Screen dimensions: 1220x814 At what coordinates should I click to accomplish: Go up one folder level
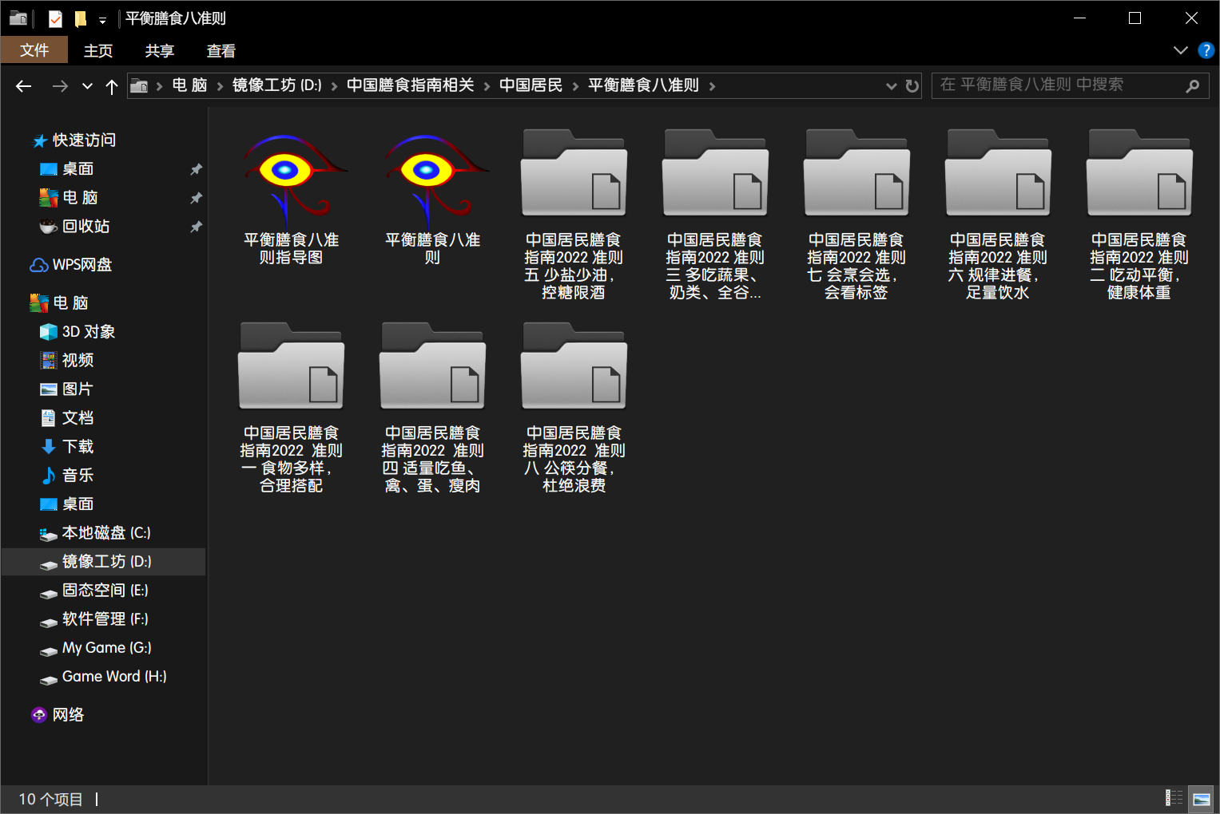[112, 86]
